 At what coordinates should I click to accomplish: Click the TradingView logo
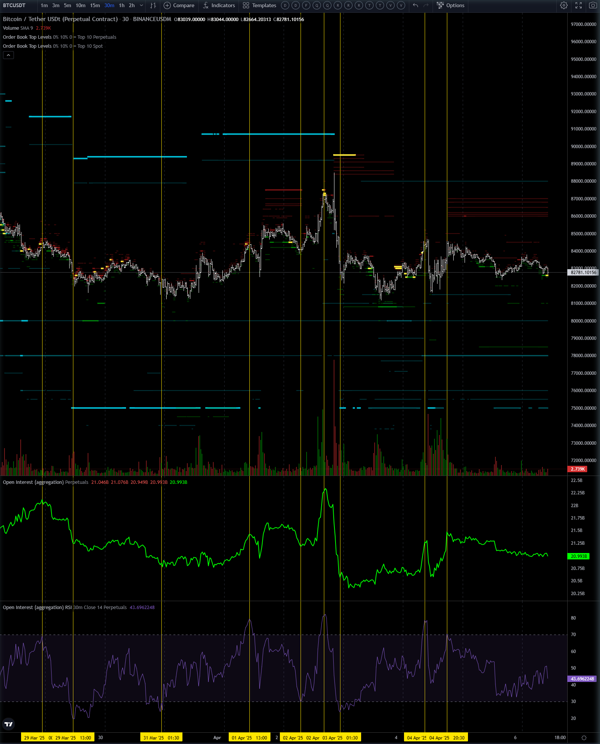click(8, 724)
